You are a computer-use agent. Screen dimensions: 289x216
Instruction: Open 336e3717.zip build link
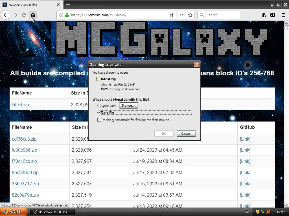pos(25,184)
